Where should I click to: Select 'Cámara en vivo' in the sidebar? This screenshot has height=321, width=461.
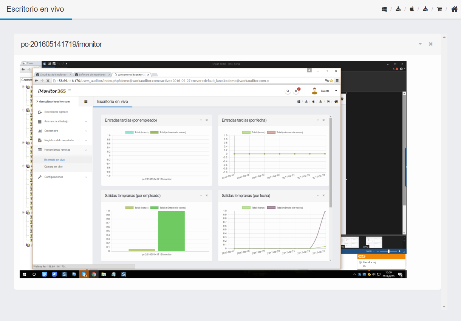coord(53,167)
